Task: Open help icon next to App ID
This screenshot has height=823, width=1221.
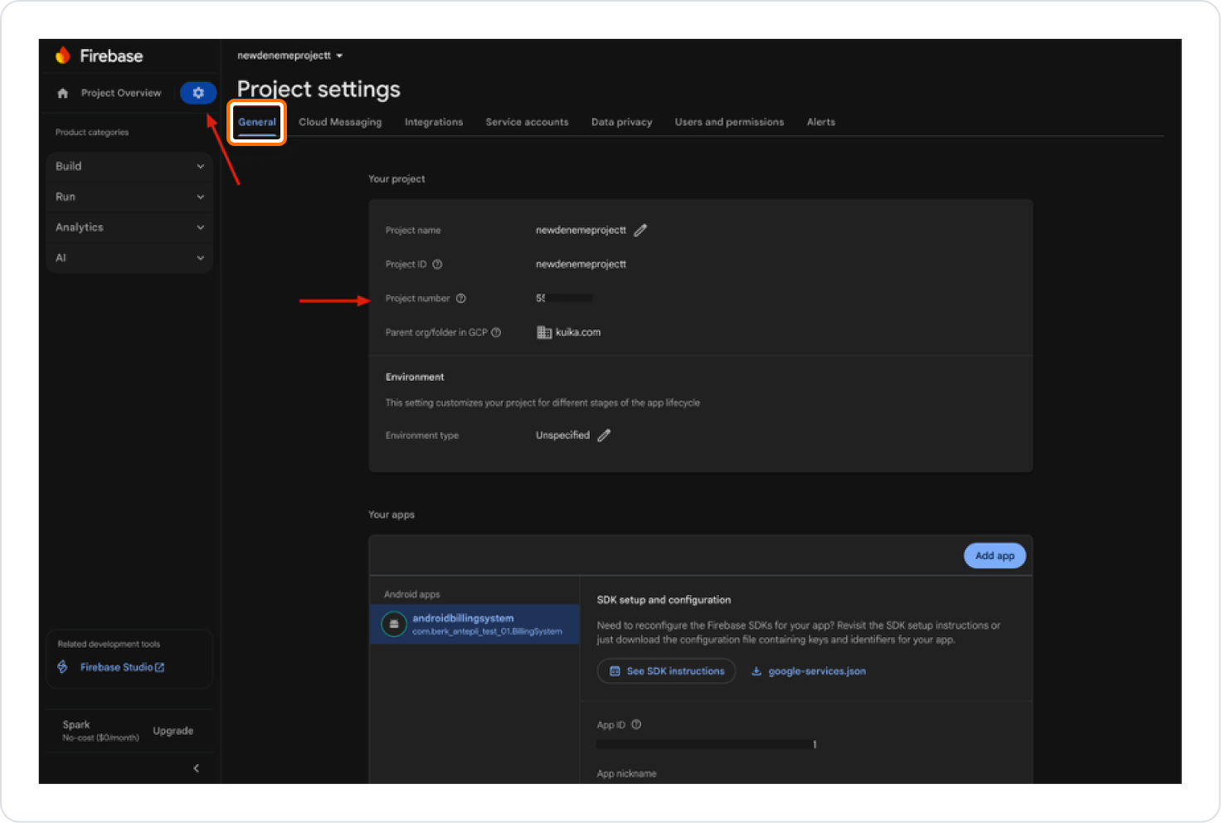Action: pos(636,724)
